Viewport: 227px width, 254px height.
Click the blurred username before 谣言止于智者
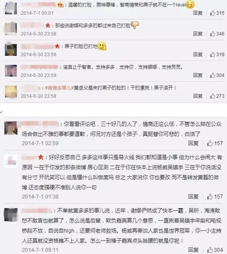pos(39,67)
